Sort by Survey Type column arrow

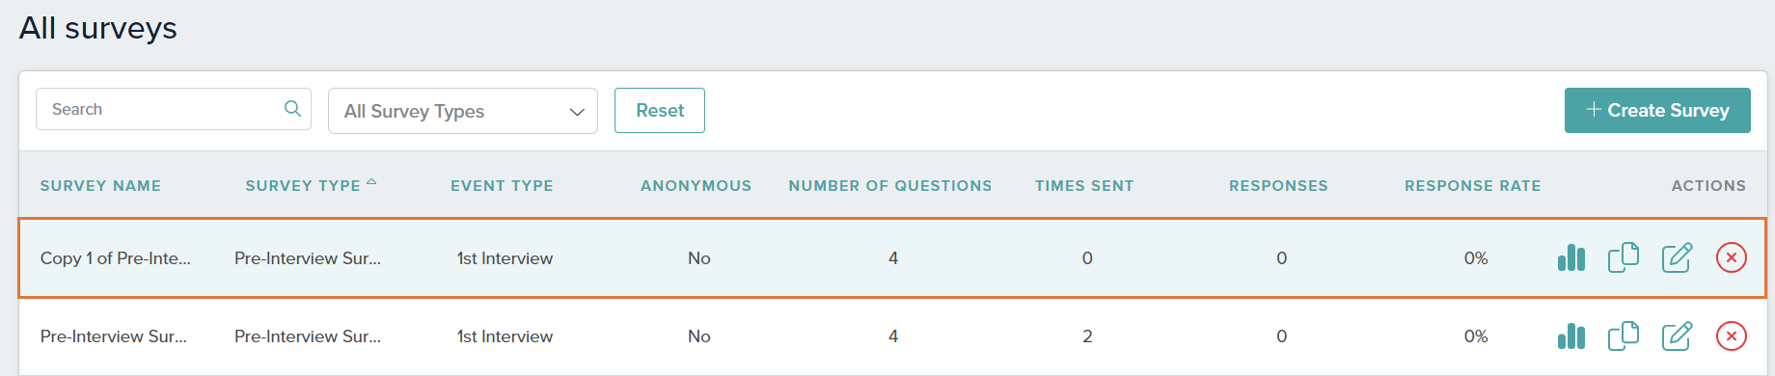click(371, 182)
